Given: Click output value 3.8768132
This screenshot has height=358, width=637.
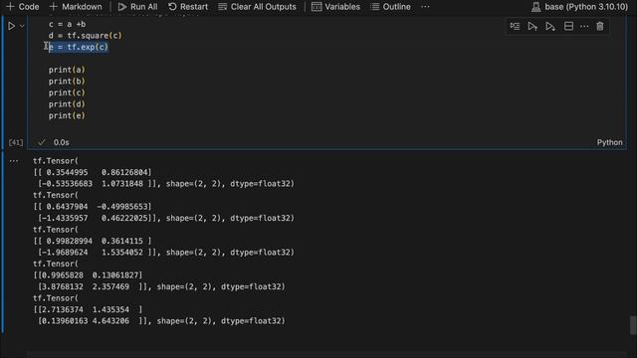Looking at the screenshot, I should pyautogui.click(x=63, y=287).
